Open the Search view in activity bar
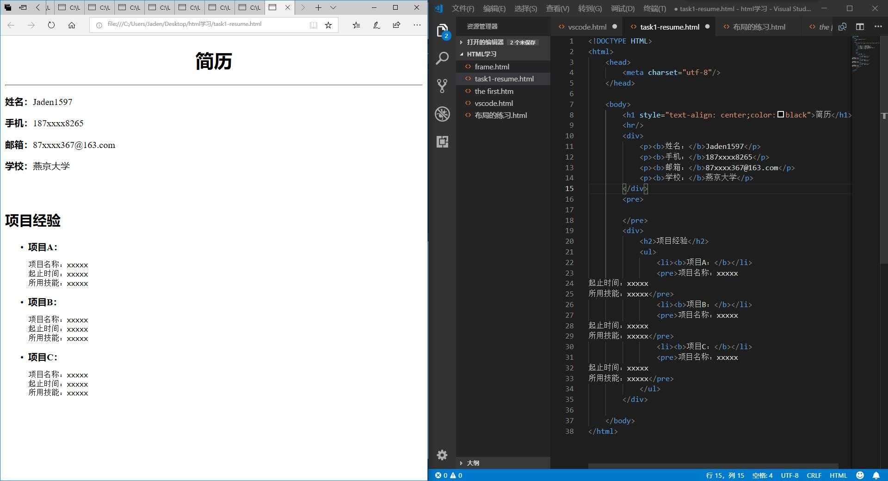Screen dimensions: 888x481 442,58
